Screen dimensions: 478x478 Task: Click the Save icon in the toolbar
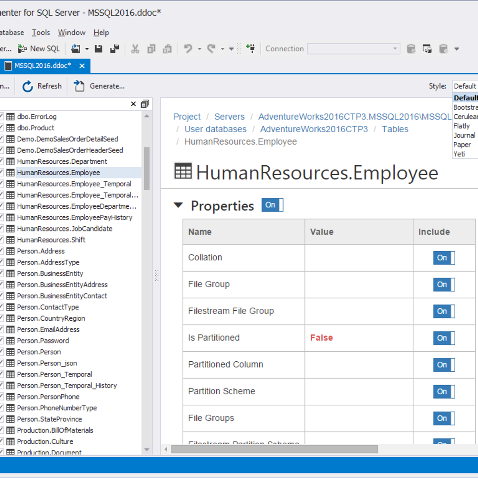98,49
